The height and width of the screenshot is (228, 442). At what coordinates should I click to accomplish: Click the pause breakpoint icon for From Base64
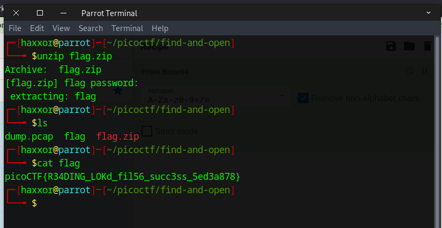pos(424,71)
